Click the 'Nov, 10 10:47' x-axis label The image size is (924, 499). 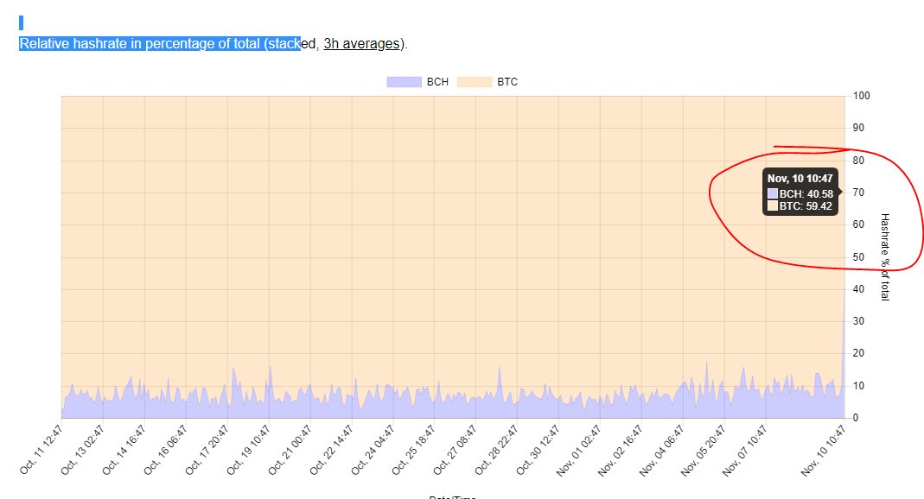[823, 450]
